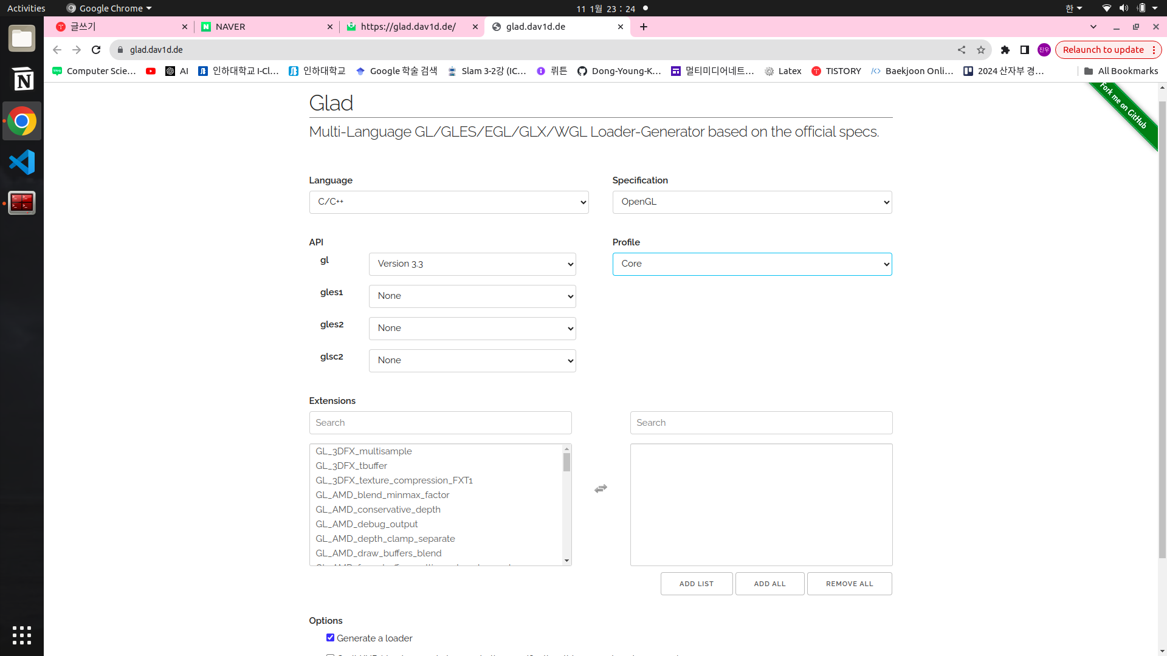The width and height of the screenshot is (1167, 656).
Task: Open Visual Studio Code from dock
Action: click(x=22, y=162)
